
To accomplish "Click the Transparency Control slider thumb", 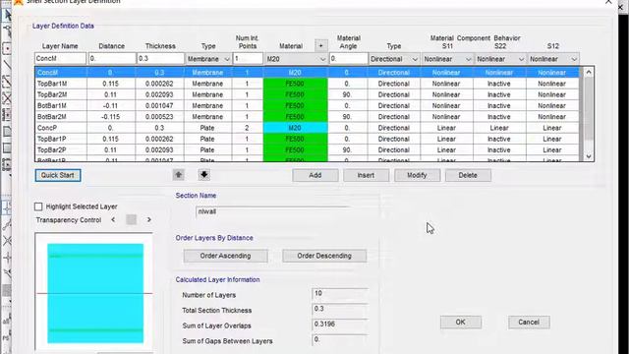I will coord(131,220).
